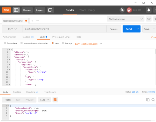The height and width of the screenshot is (122, 156).
Task: Select the raw body type radio
Action: click(x=53, y=43)
